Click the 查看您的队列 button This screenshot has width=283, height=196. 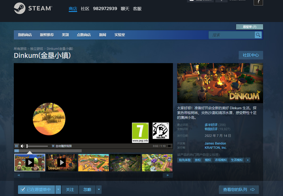click(x=239, y=190)
